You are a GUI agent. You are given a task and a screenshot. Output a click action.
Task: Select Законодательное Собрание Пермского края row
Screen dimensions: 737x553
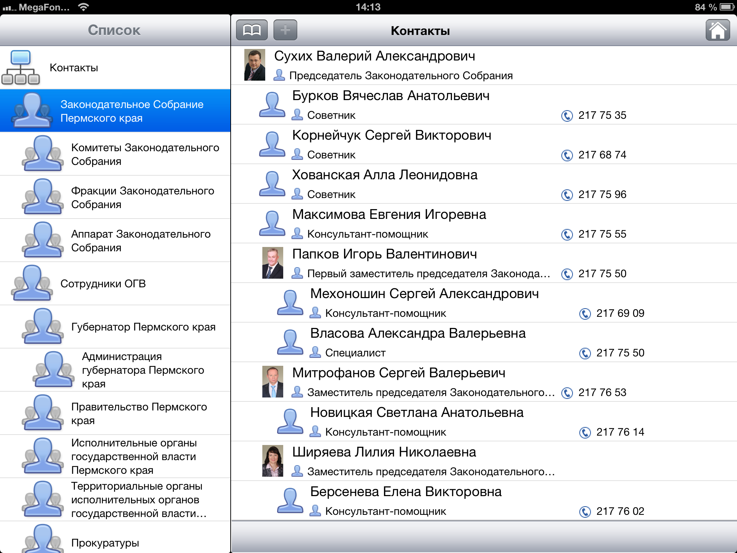point(132,111)
